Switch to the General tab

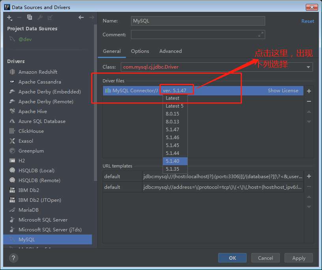tap(112, 51)
